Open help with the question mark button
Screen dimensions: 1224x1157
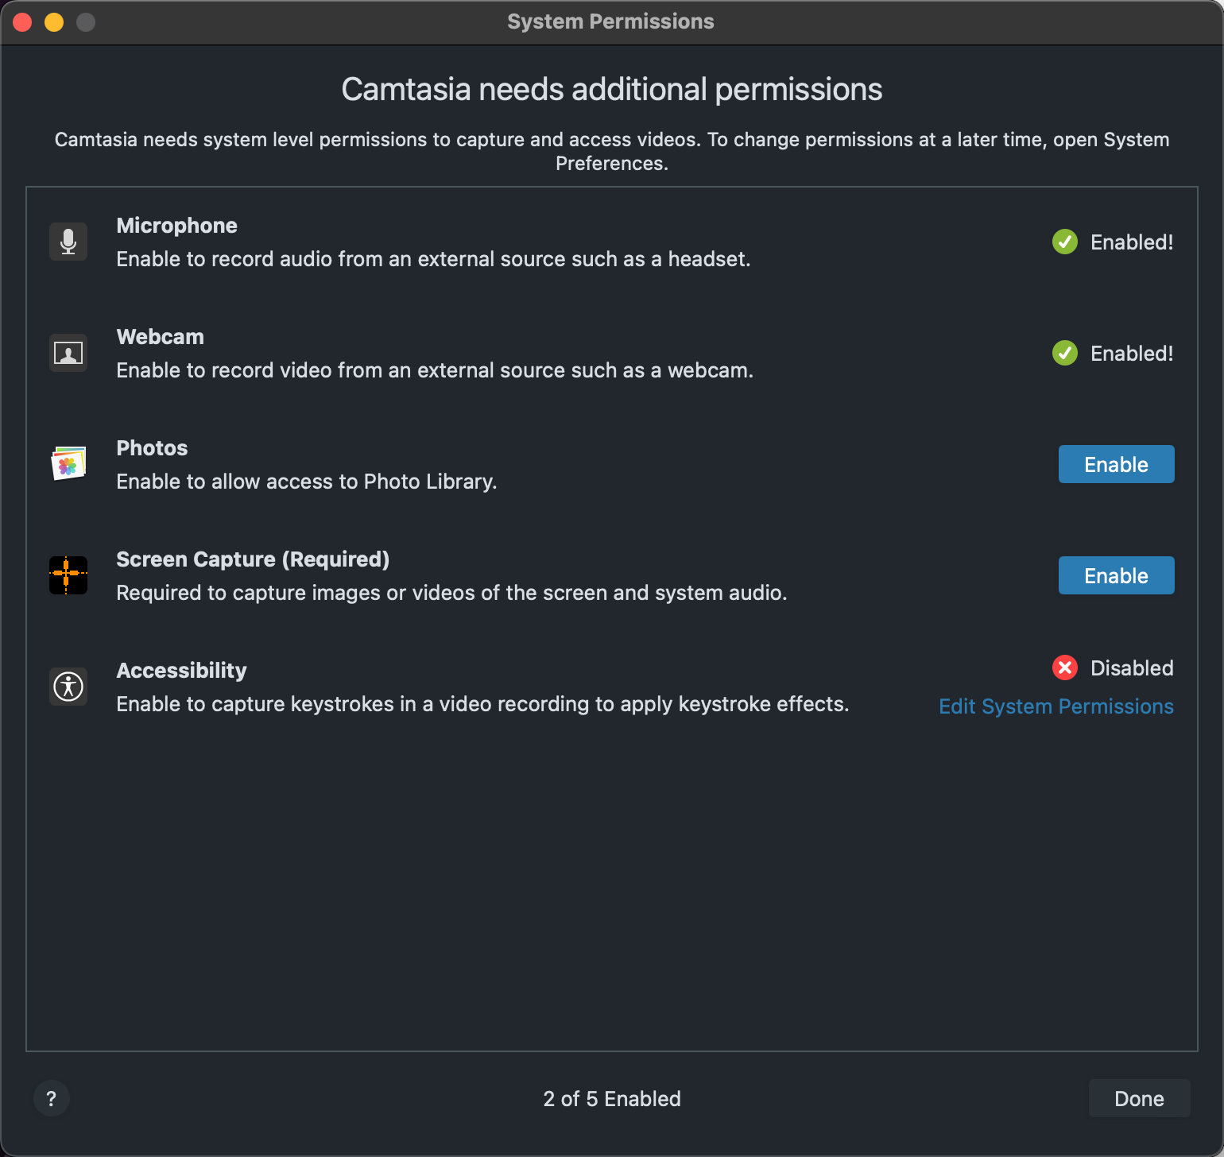click(52, 1098)
